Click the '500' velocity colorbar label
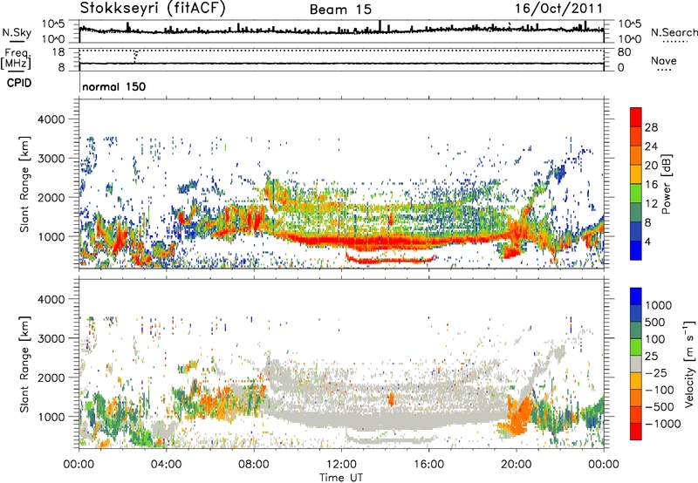This screenshot has height=483, width=698. click(655, 322)
